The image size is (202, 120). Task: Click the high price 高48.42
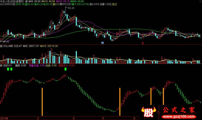29,4
